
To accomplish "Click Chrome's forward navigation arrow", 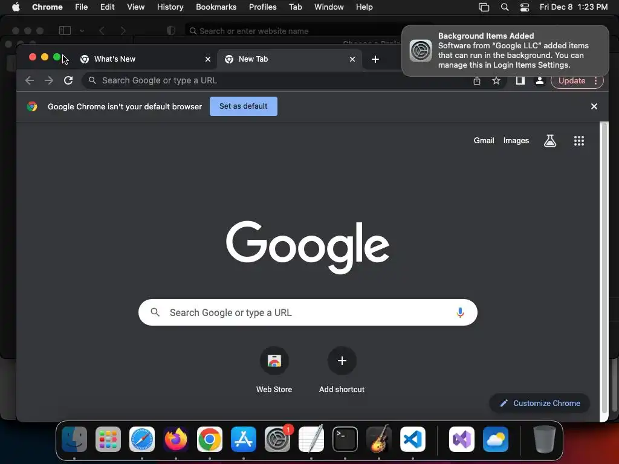I will tap(49, 80).
